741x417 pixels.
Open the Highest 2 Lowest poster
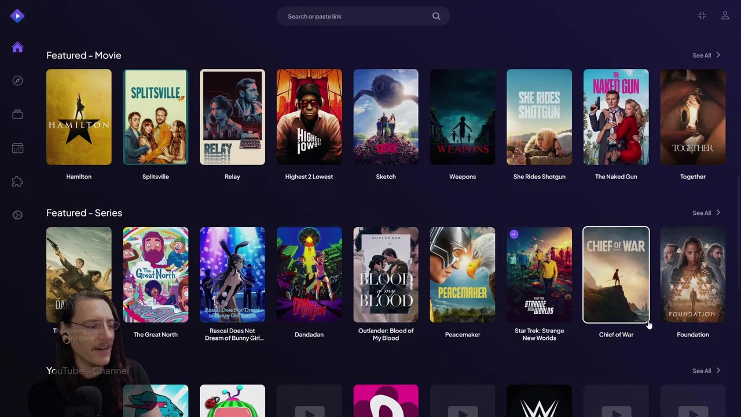tap(309, 117)
